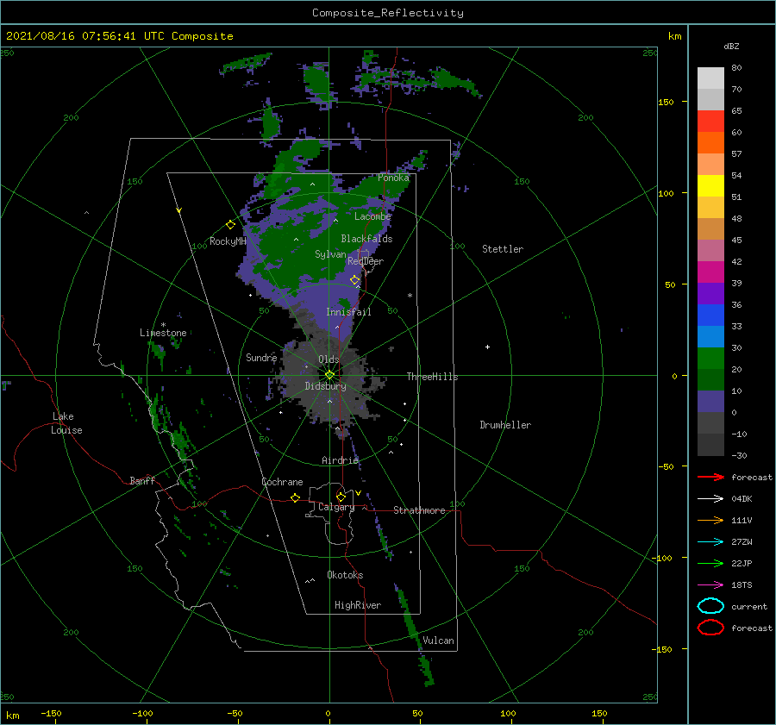Click the yellow diamond marker near Cochrane
776x725 pixels.
(x=295, y=498)
